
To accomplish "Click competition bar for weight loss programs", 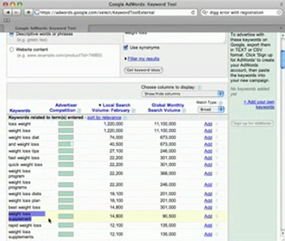I will (66, 185).
